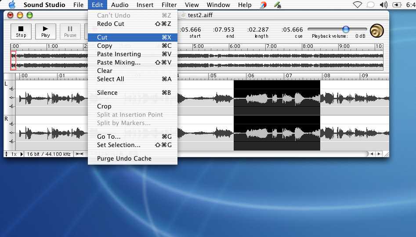416x237 pixels.
Task: Click the red overview position rectangle
Action: click(13, 61)
